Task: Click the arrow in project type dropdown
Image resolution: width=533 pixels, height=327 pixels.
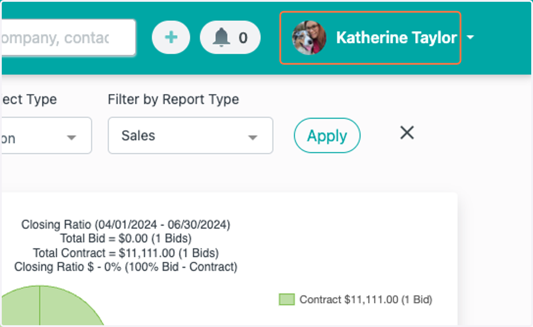Action: [x=72, y=137]
